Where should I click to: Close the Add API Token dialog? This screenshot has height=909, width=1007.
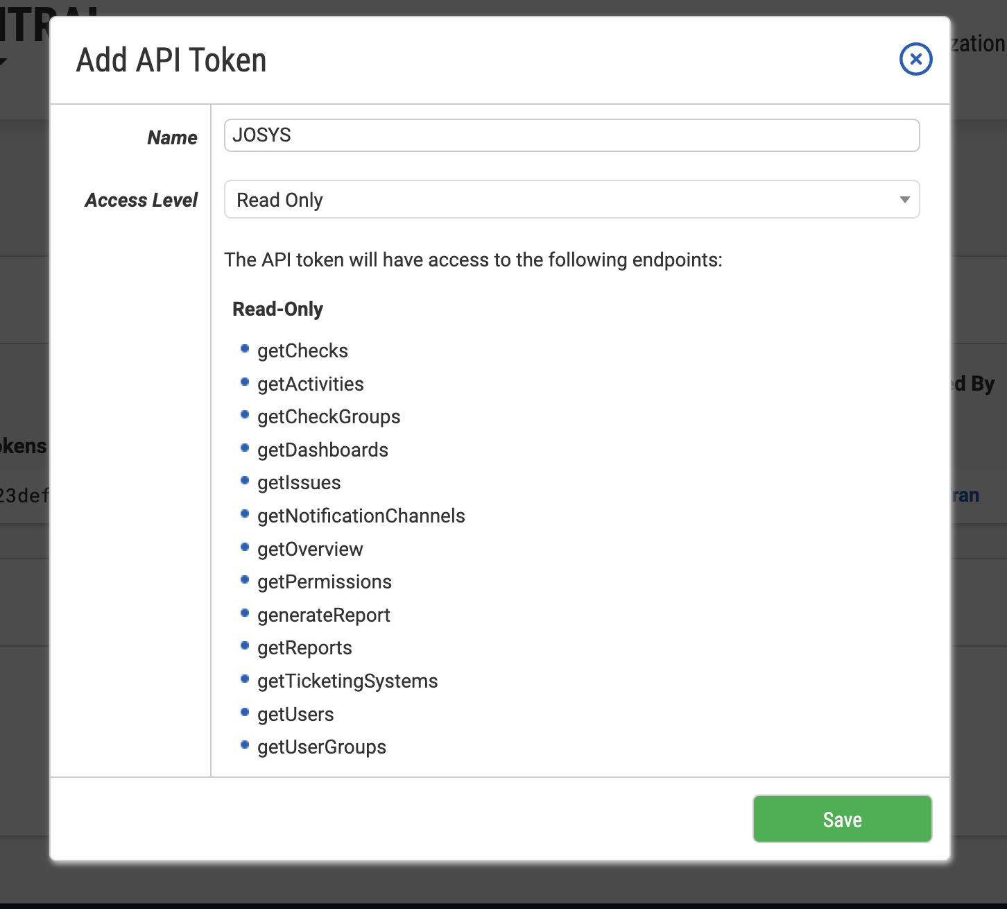915,60
